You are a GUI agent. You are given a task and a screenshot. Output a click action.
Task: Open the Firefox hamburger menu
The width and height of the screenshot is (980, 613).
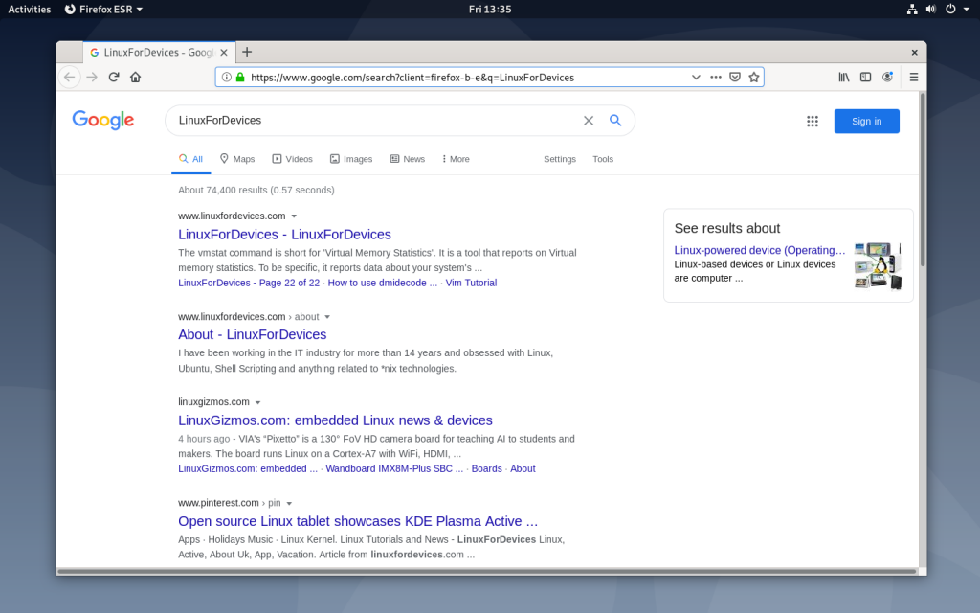[914, 77]
